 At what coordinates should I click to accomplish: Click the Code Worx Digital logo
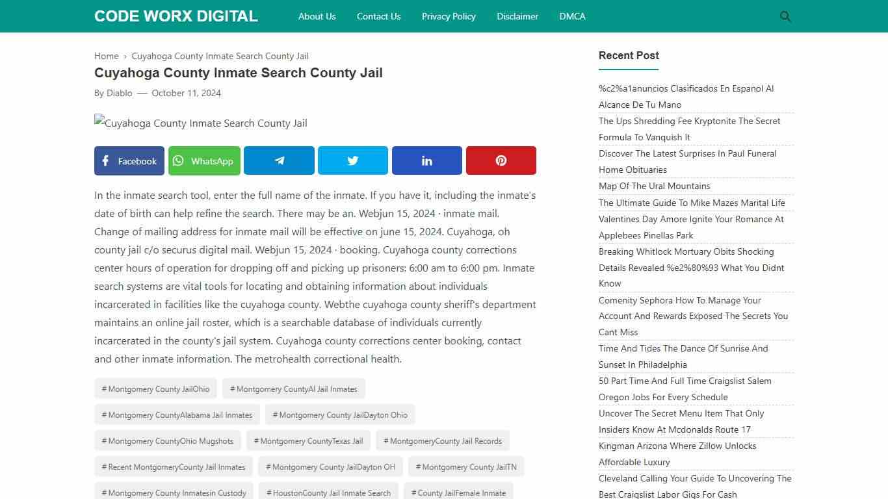[x=176, y=16]
